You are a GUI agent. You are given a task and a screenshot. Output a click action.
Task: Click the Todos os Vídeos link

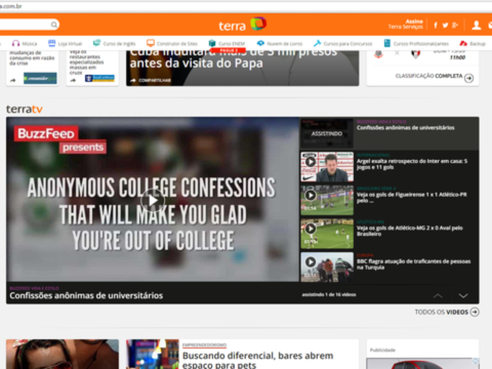click(446, 312)
